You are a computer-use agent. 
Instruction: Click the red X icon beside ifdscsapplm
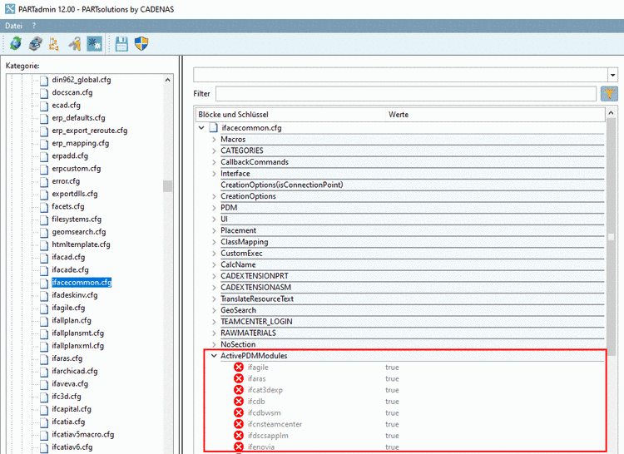pyautogui.click(x=239, y=436)
